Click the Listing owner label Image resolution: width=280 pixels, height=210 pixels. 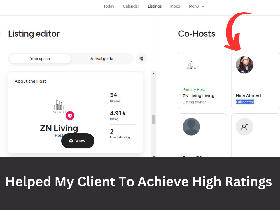[x=194, y=102]
